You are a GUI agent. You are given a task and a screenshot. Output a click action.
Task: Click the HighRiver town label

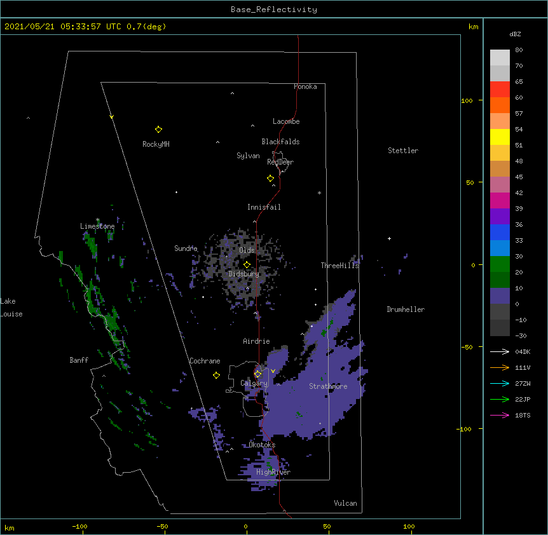pyautogui.click(x=273, y=472)
